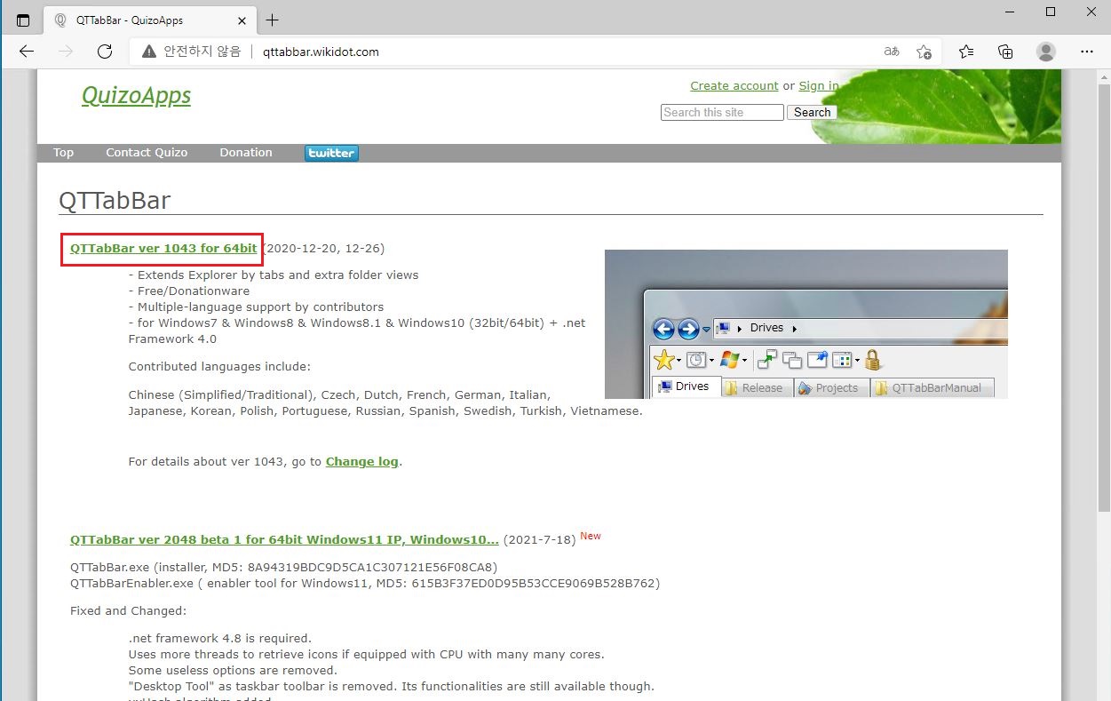Image resolution: width=1111 pixels, height=701 pixels.
Task: Open the Favorites list icon
Action: tap(966, 52)
